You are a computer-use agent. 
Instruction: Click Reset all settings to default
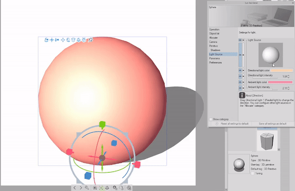click(x=235, y=124)
